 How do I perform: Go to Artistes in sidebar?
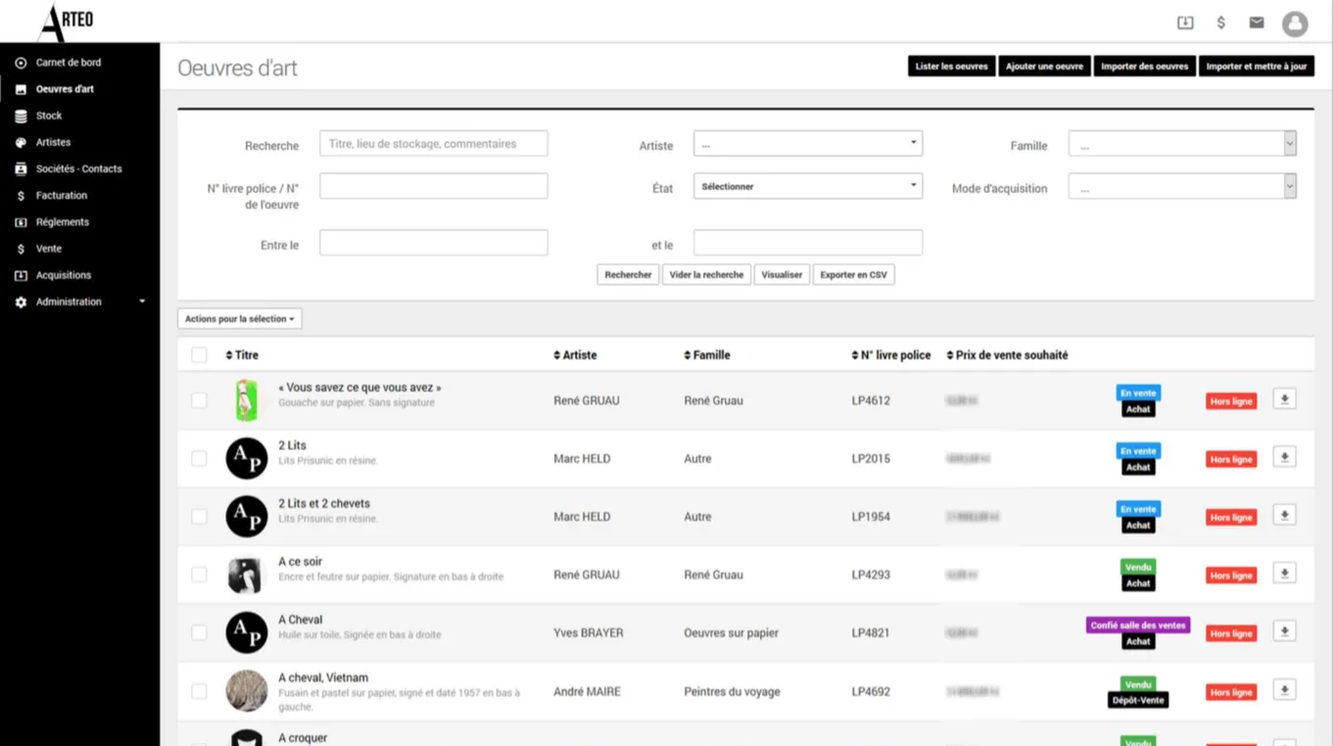53,142
